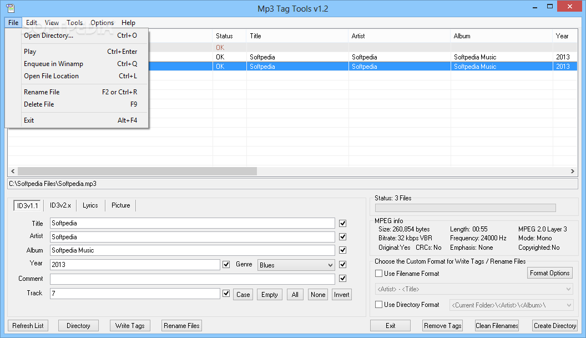Screen dimensions: 586x338
Task: Click the Year input field
Action: click(x=135, y=264)
